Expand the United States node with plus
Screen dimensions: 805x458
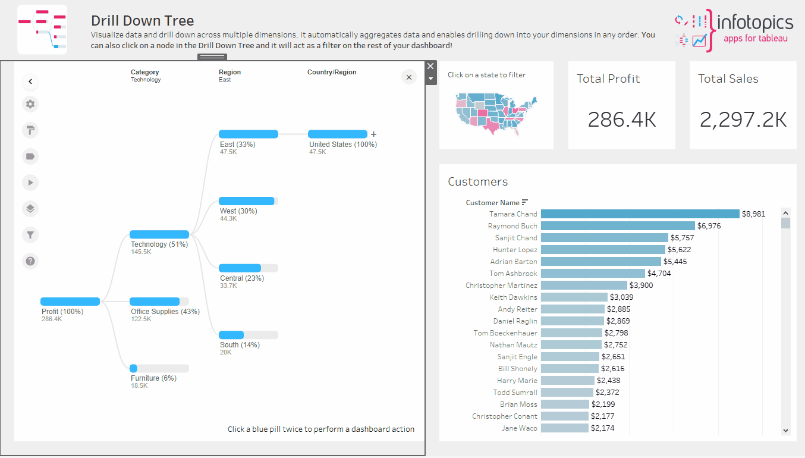(x=373, y=134)
